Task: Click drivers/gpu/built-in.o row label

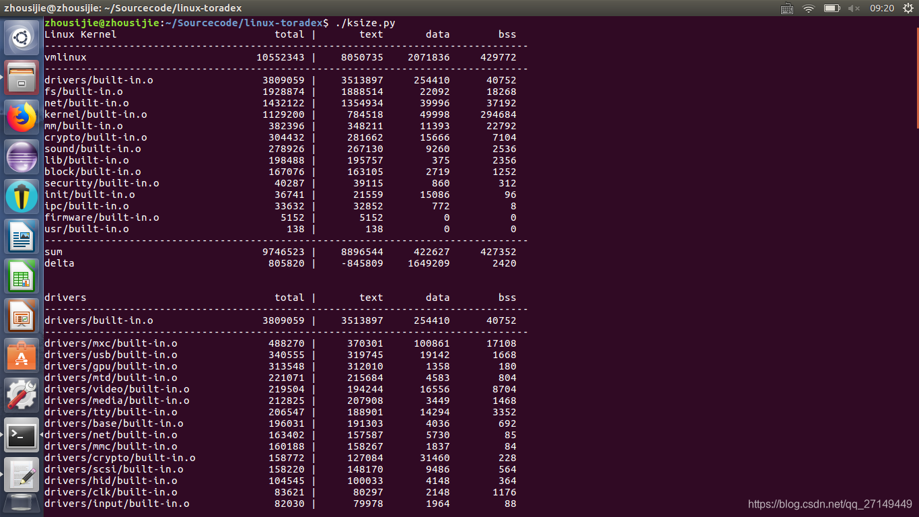Action: click(111, 366)
